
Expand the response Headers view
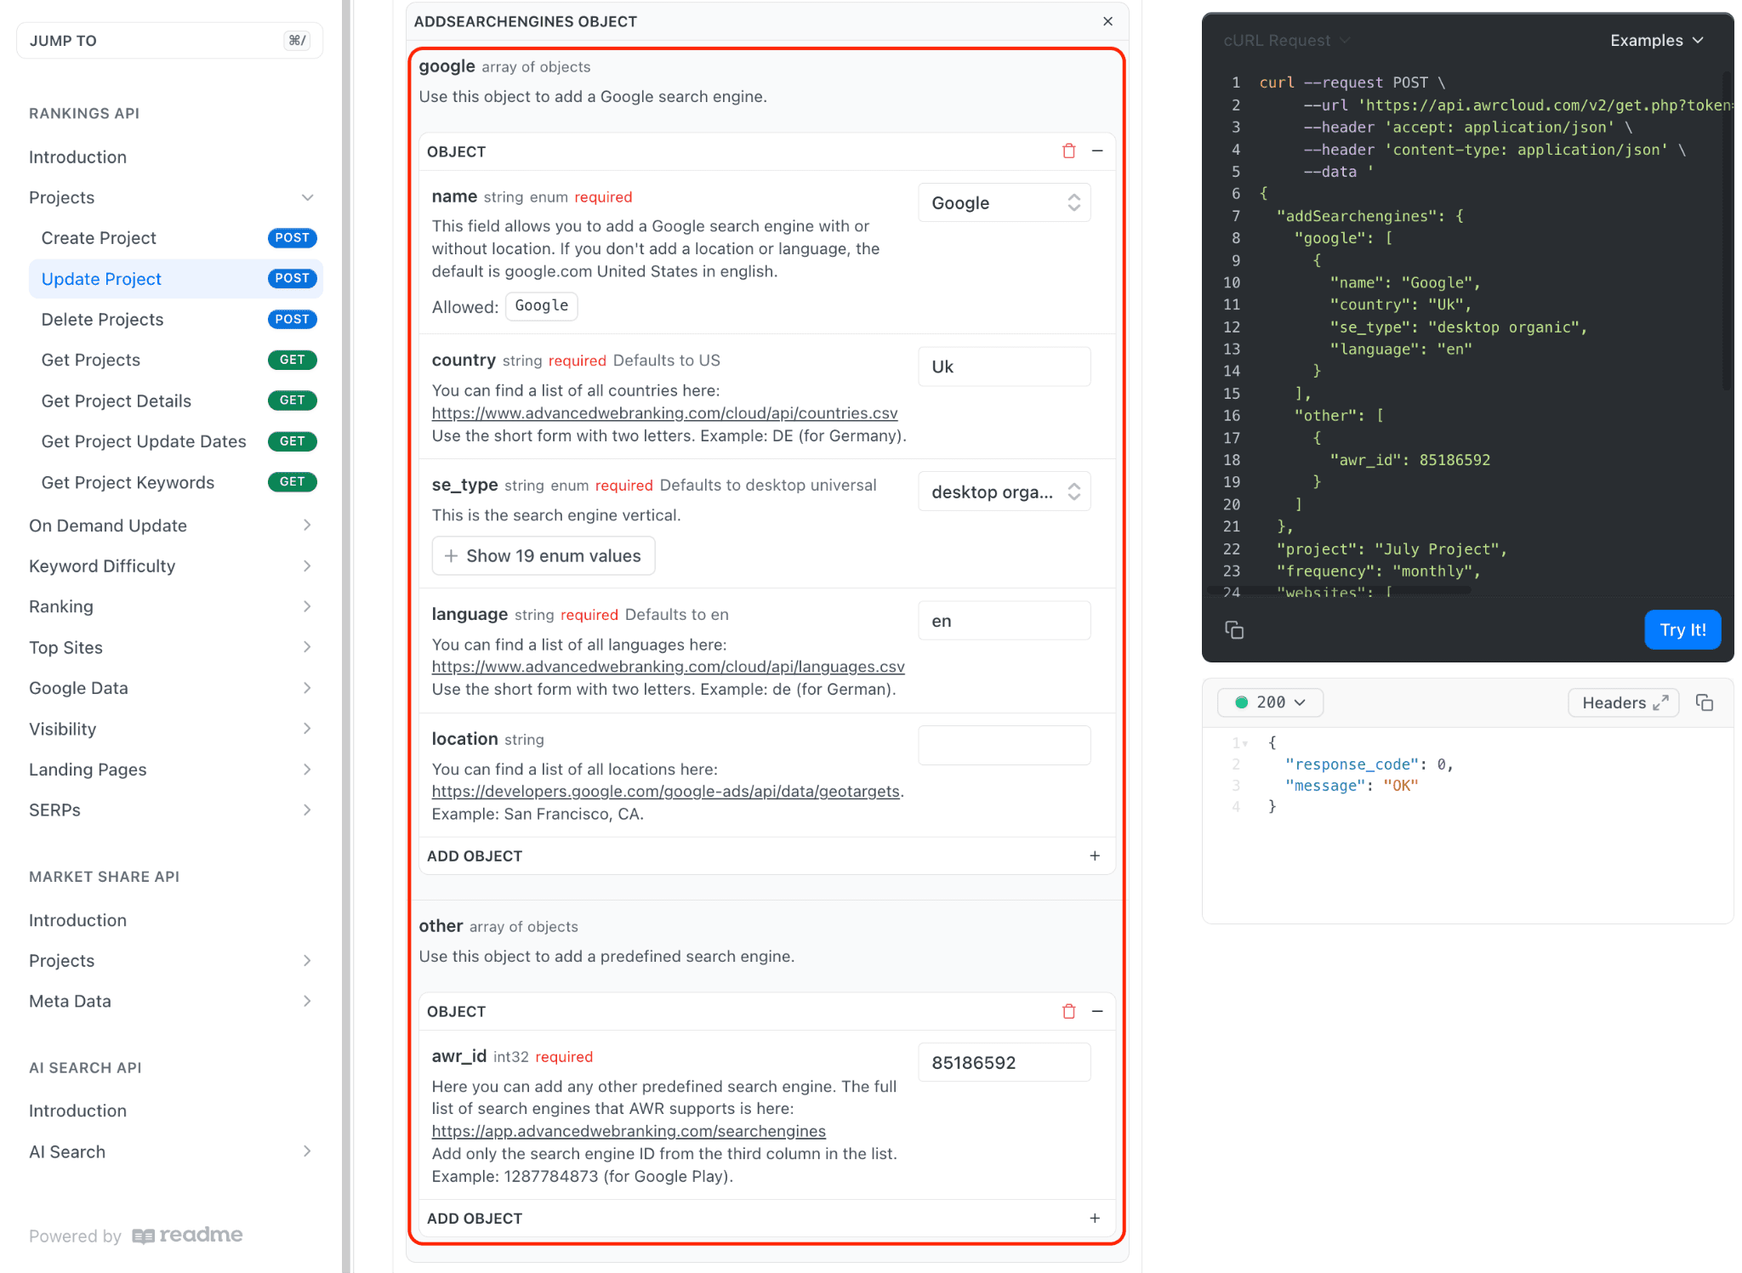pos(1623,702)
